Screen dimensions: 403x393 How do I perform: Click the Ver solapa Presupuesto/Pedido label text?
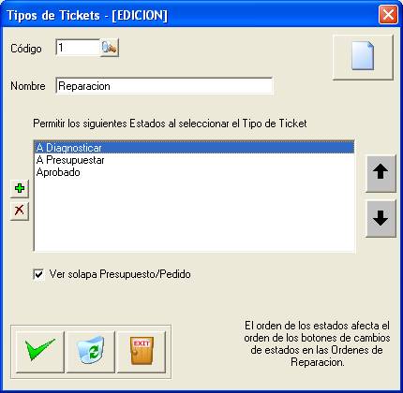click(x=120, y=274)
